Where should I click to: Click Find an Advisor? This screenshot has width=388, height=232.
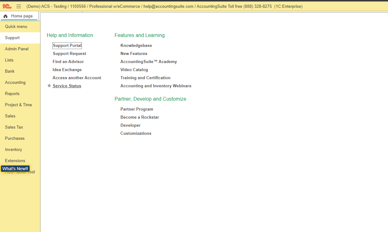[68, 62]
